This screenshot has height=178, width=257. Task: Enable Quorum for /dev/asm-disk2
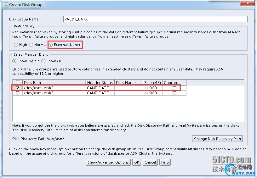[174, 88]
